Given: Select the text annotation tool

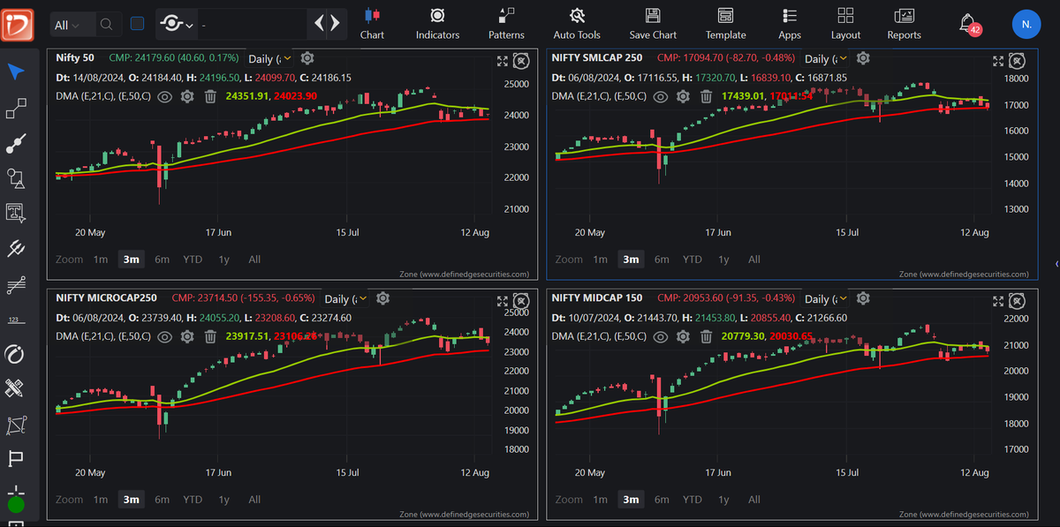Looking at the screenshot, I should 15,213.
